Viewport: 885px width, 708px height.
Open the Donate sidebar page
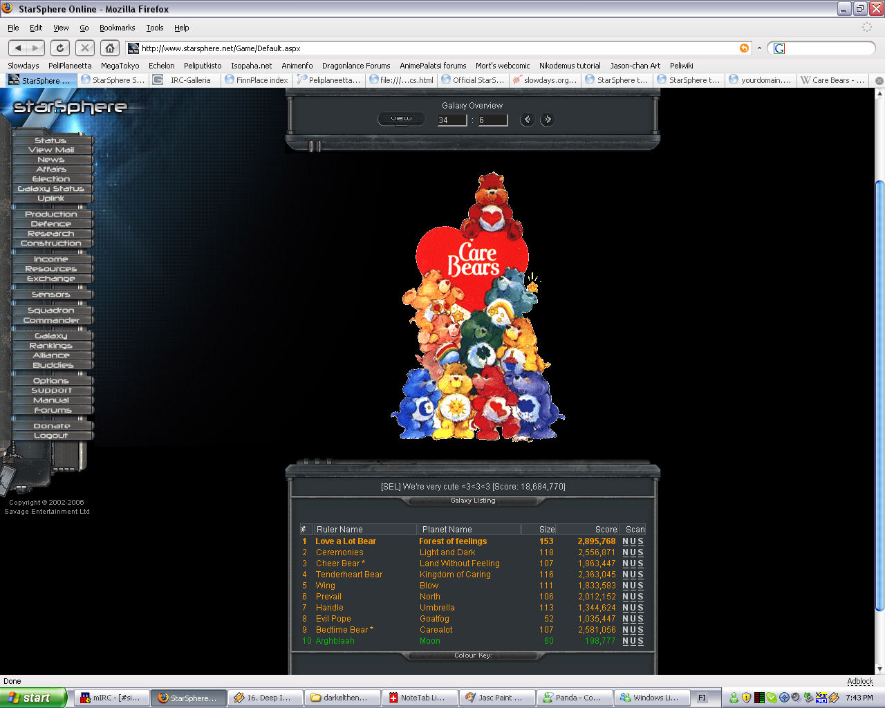click(x=51, y=426)
